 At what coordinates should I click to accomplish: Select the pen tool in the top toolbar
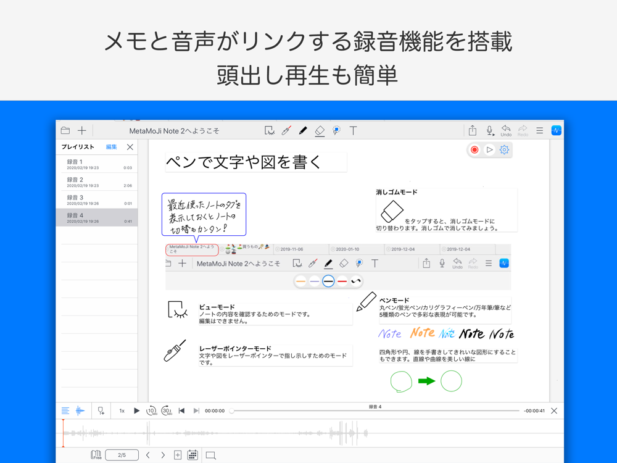click(x=303, y=130)
